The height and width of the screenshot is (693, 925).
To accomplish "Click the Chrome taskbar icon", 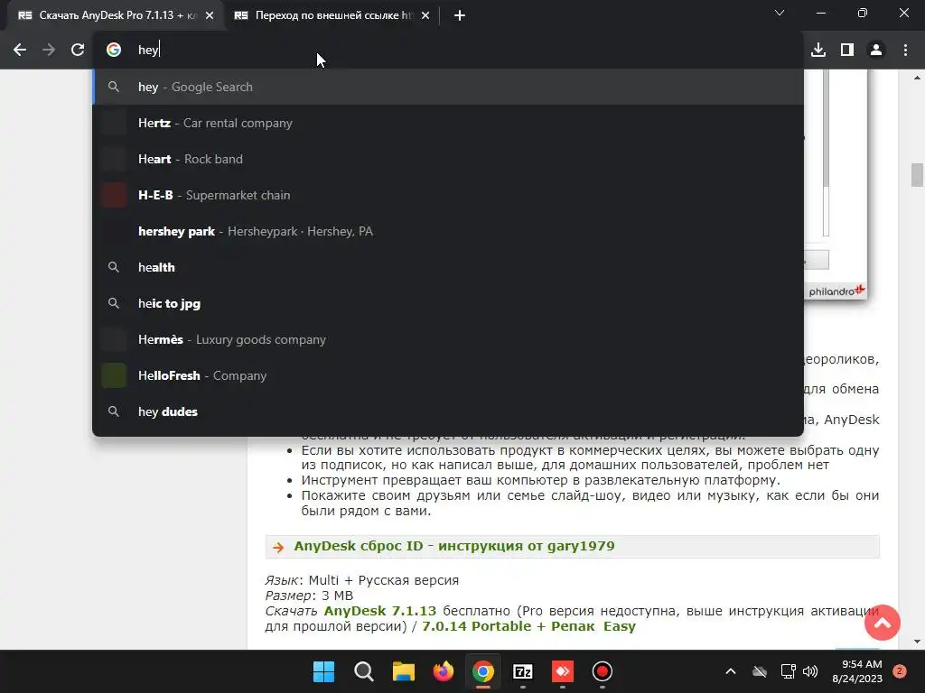I will coord(483,671).
